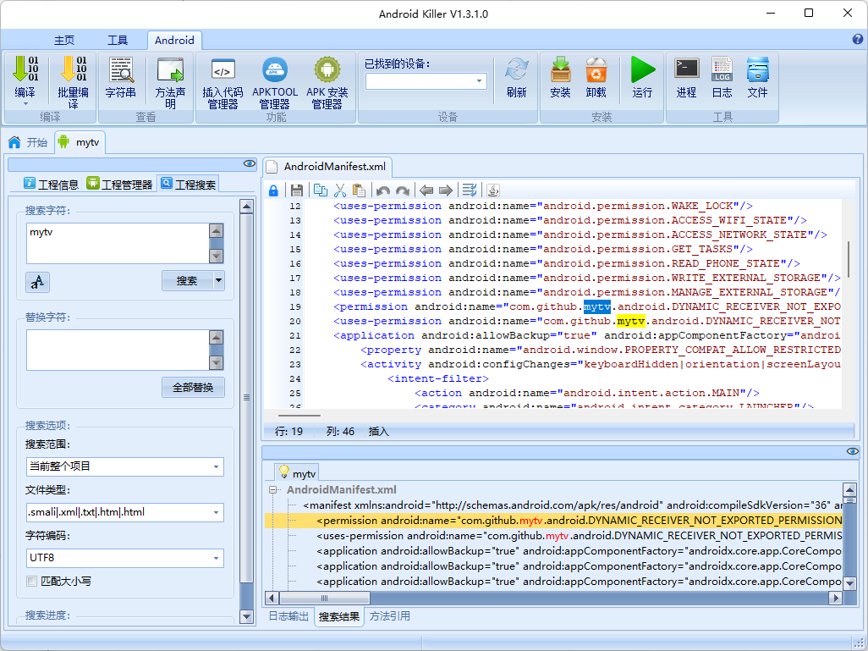
Task: Click inside the 替换字符 input box
Action: pos(118,350)
